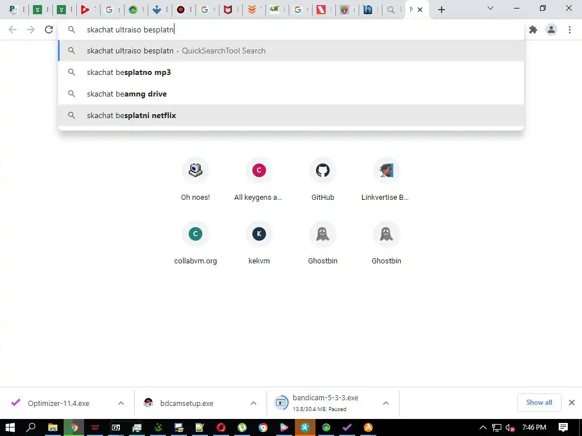The width and height of the screenshot is (582, 436).
Task: Go back to the previous page
Action: (13, 30)
